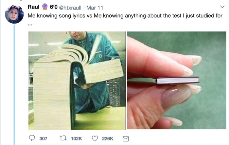Click the 6'0 text in display name
Viewport: 229px width, 145px height.
(x=54, y=7)
